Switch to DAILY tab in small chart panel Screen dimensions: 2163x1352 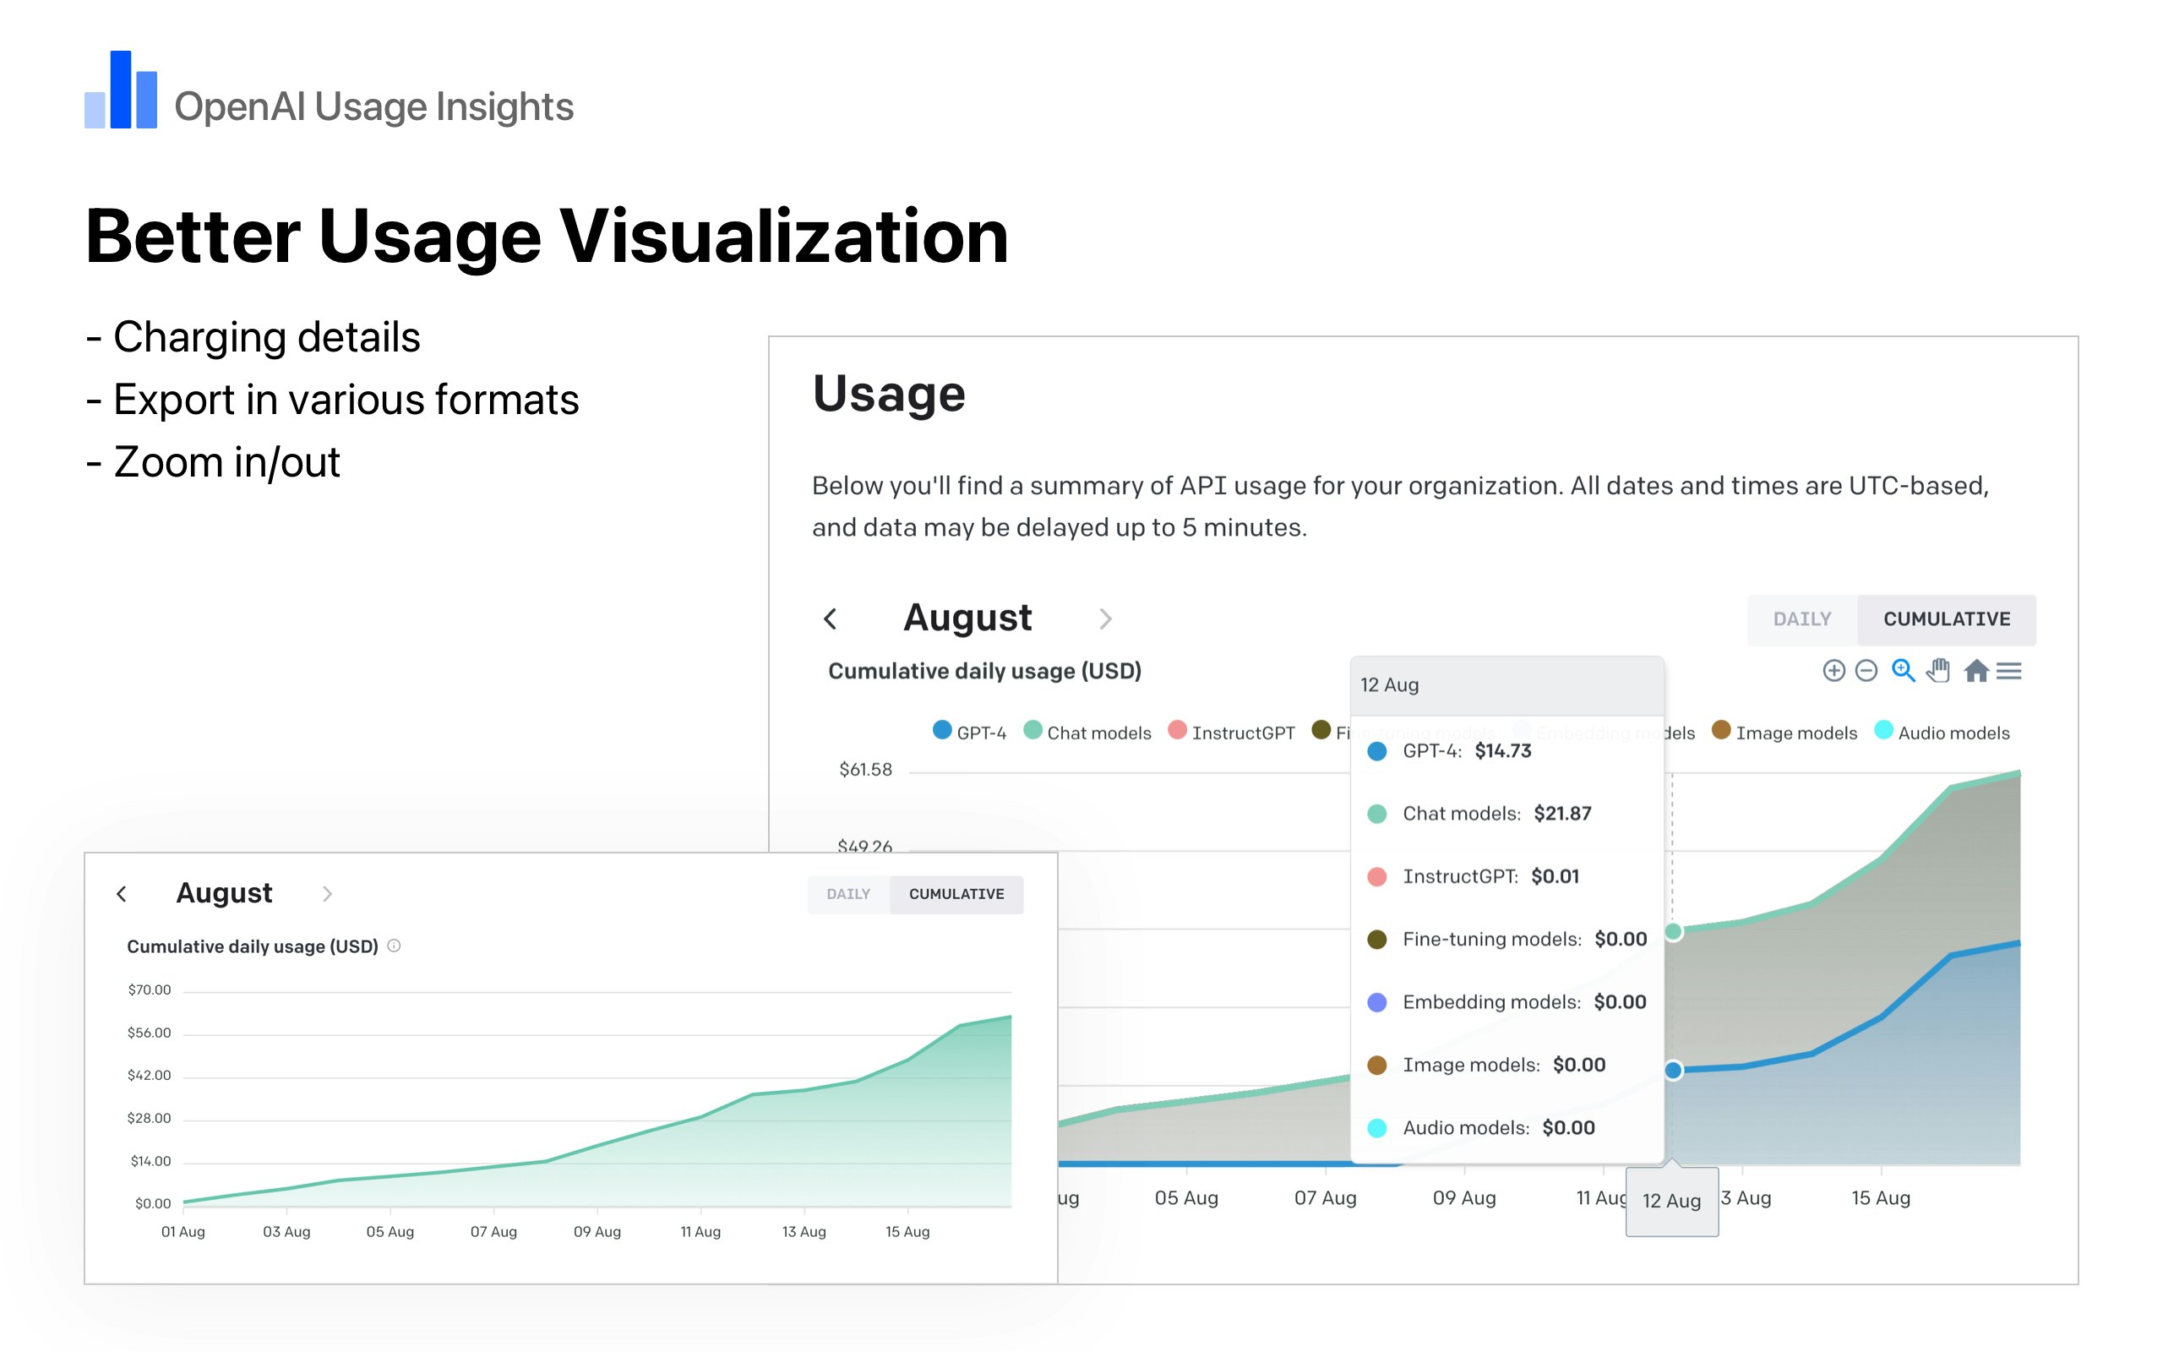click(848, 894)
